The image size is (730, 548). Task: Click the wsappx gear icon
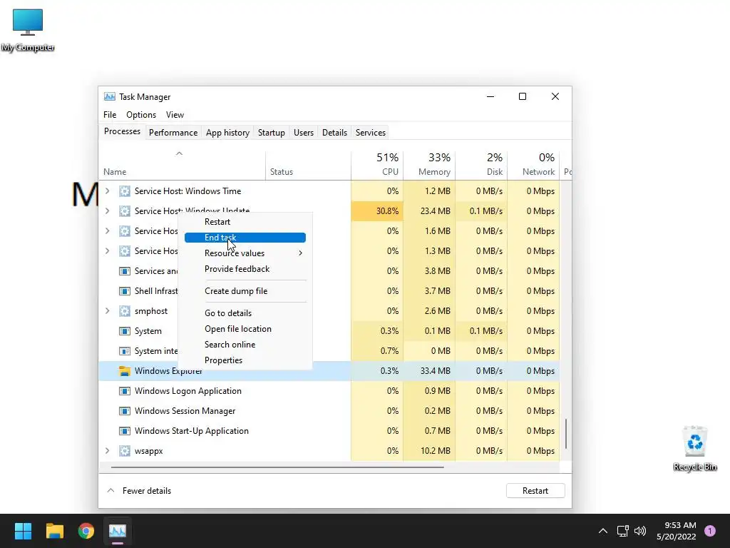tap(124, 451)
